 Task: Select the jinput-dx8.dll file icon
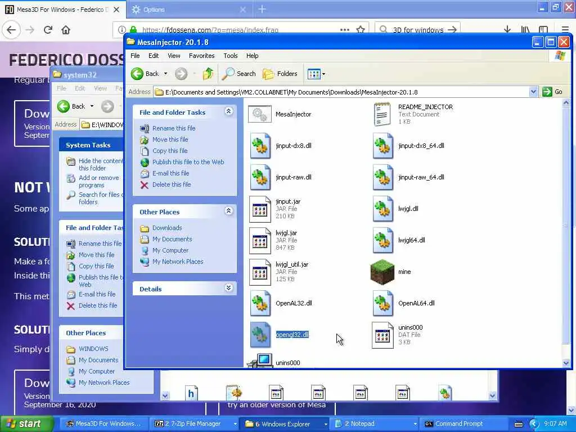(x=260, y=146)
